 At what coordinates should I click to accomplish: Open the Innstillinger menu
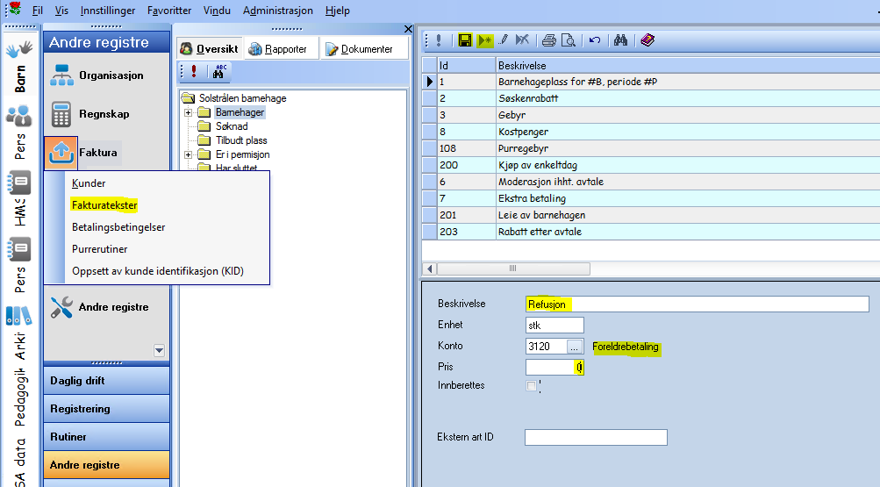108,11
